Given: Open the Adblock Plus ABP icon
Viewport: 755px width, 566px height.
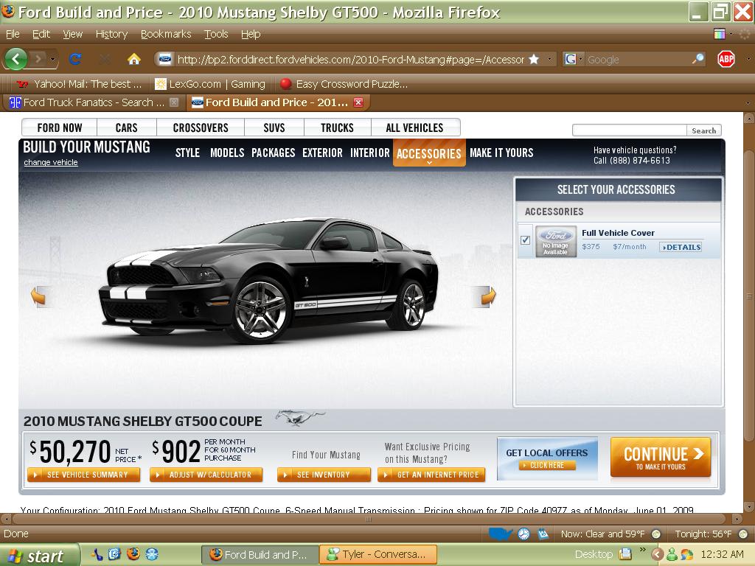Looking at the screenshot, I should point(726,59).
